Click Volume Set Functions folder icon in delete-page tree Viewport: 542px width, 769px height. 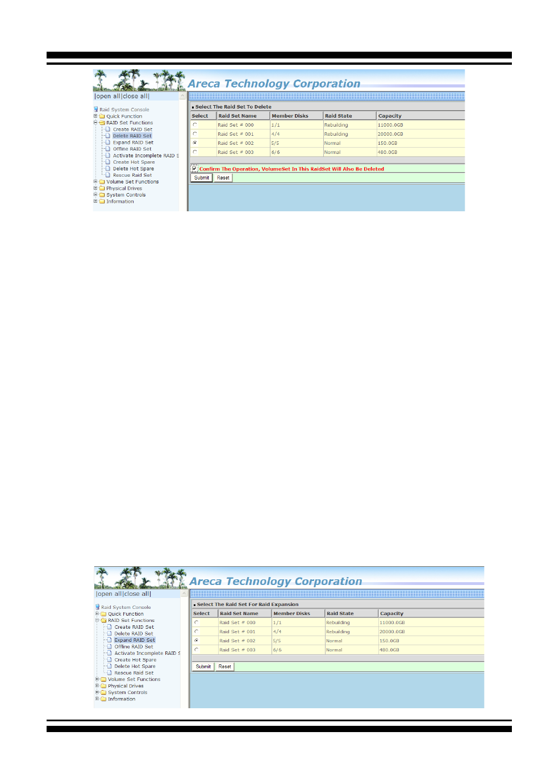click(x=102, y=182)
